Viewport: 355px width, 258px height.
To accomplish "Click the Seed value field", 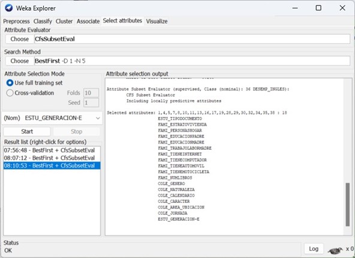I will pyautogui.click(x=91, y=103).
